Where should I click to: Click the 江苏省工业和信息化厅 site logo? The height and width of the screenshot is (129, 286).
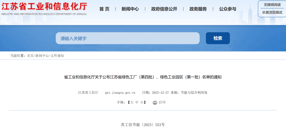(44, 7)
